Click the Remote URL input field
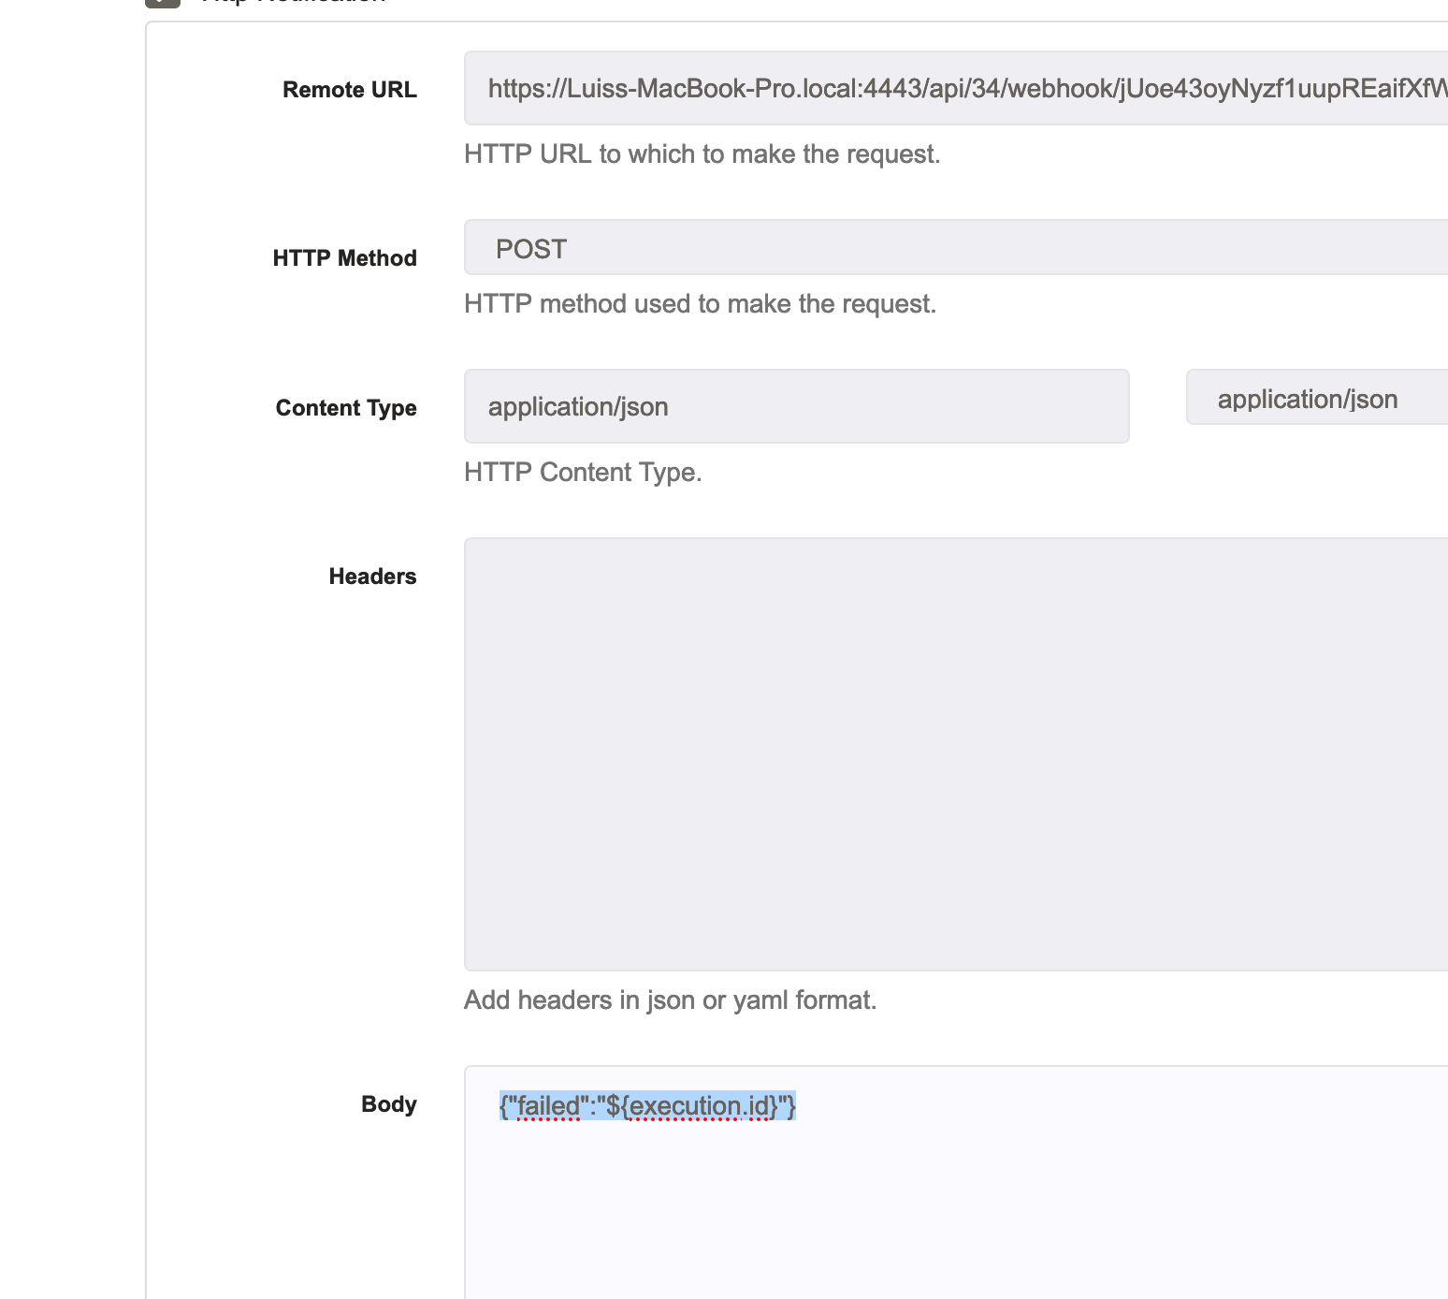1448x1299 pixels. [956, 88]
